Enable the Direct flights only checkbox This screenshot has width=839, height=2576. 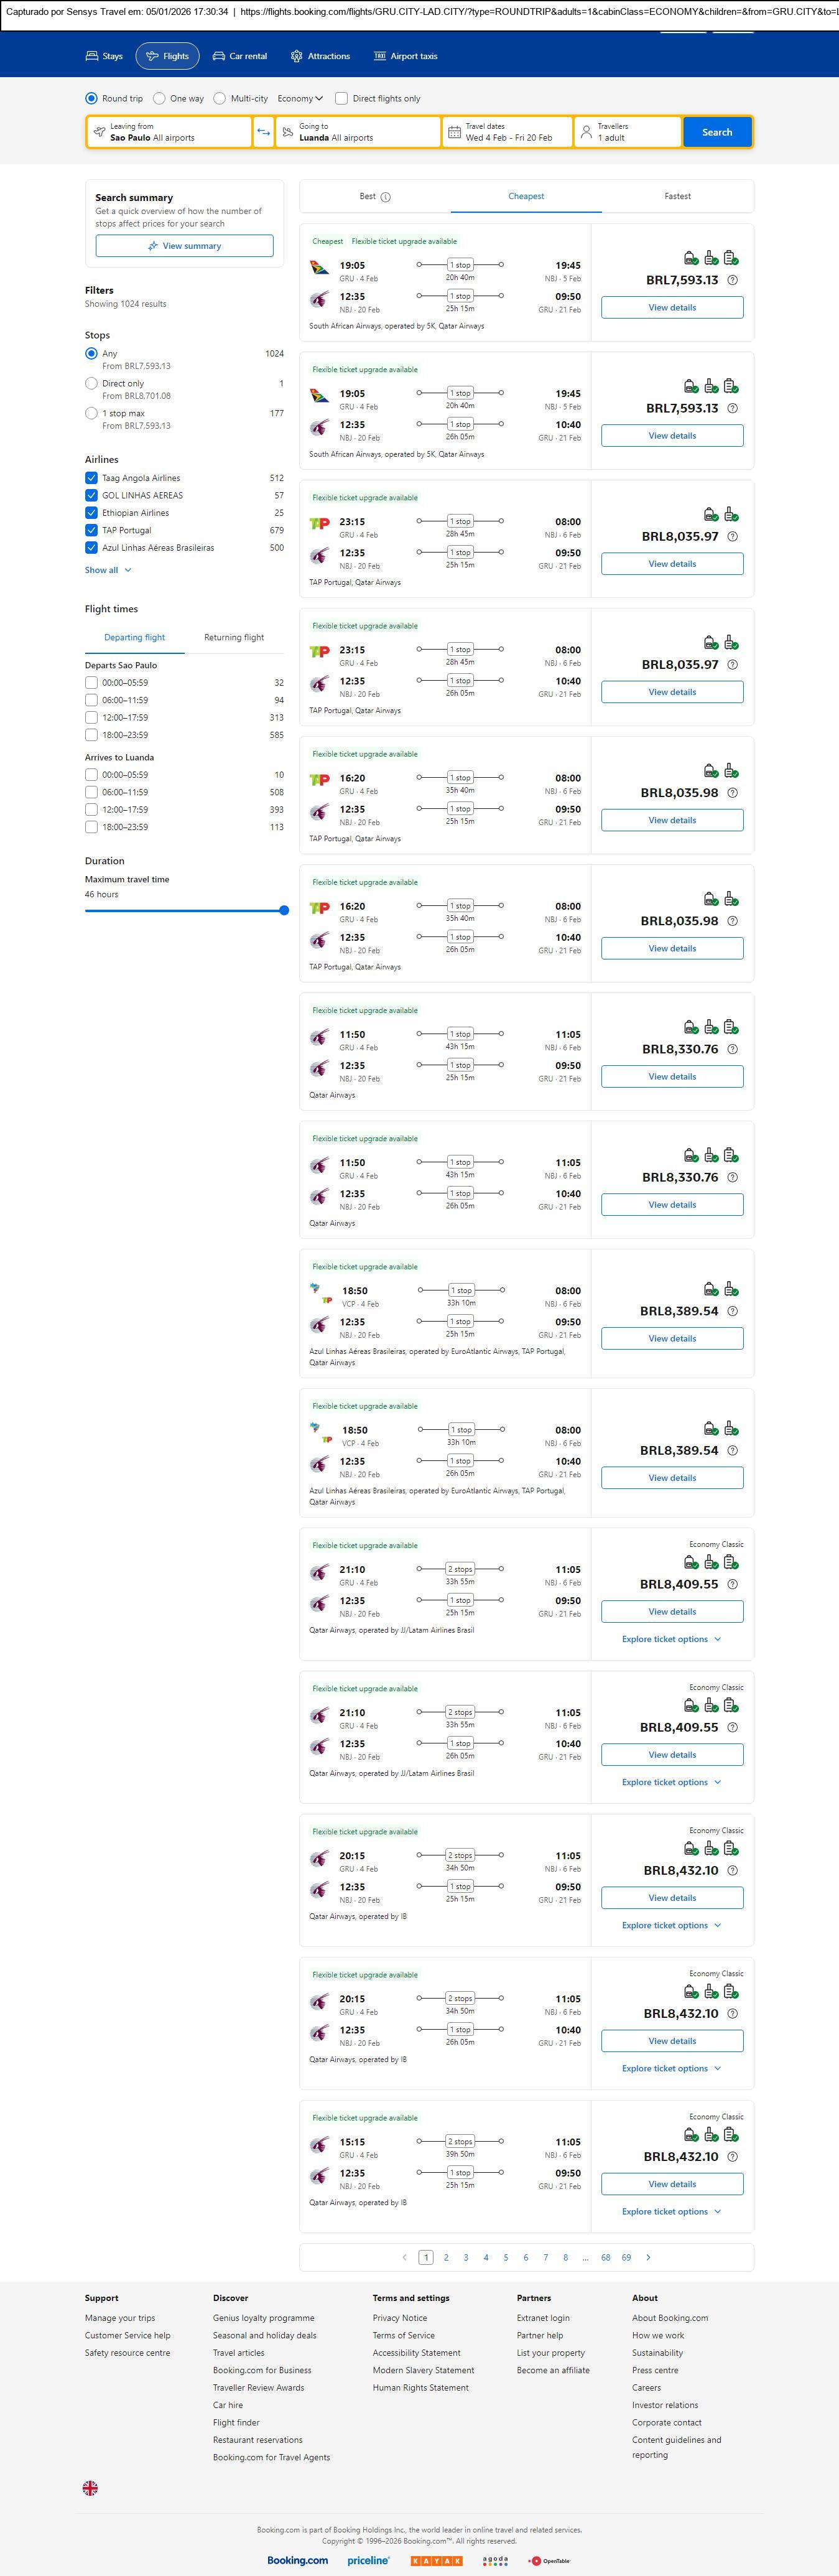(341, 98)
